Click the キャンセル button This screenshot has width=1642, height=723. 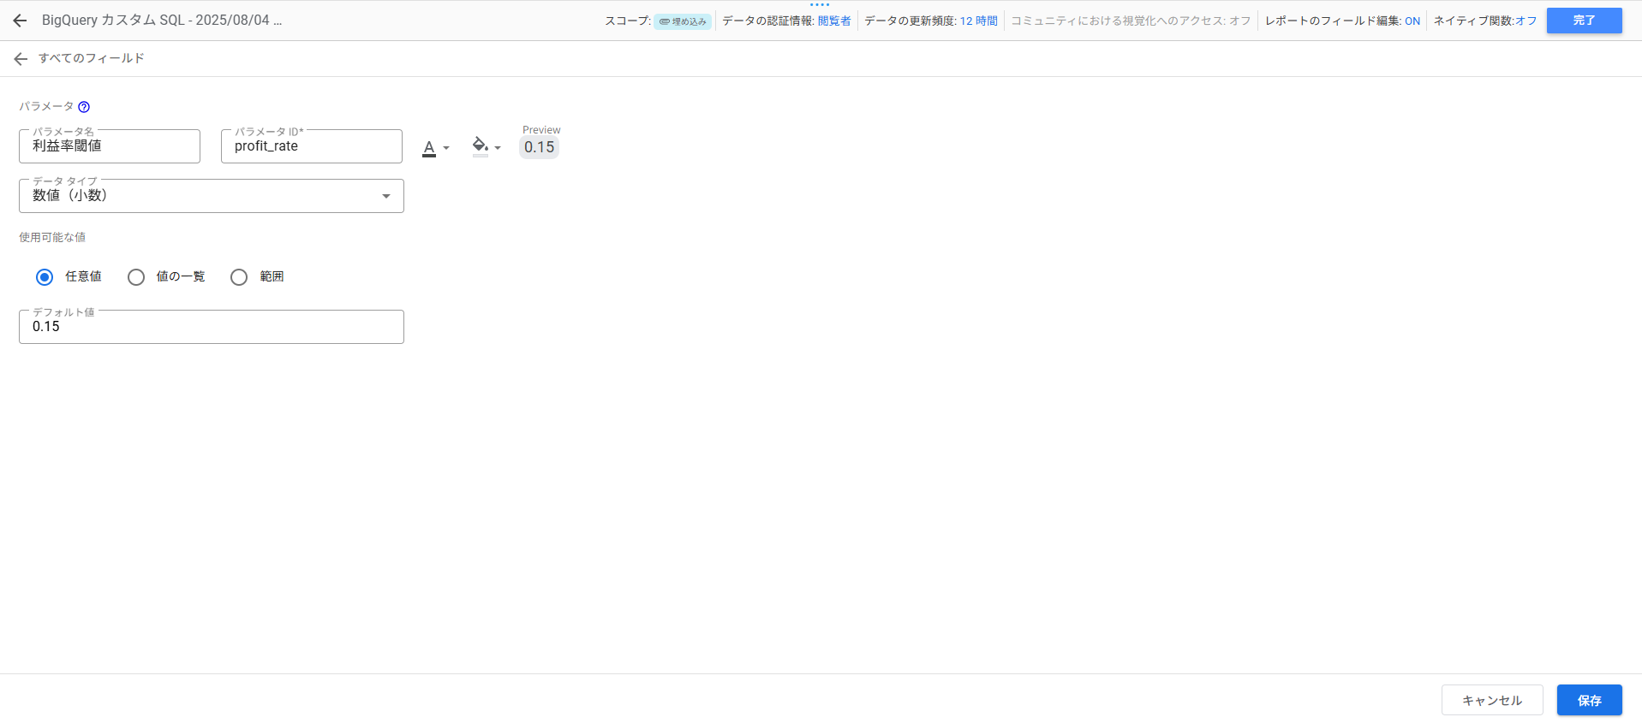1492,700
